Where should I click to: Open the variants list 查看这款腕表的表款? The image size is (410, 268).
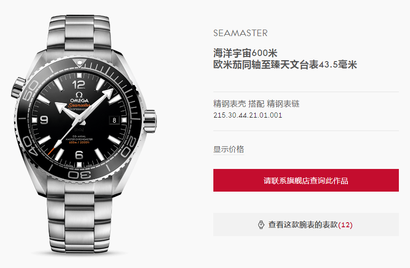click(306, 224)
